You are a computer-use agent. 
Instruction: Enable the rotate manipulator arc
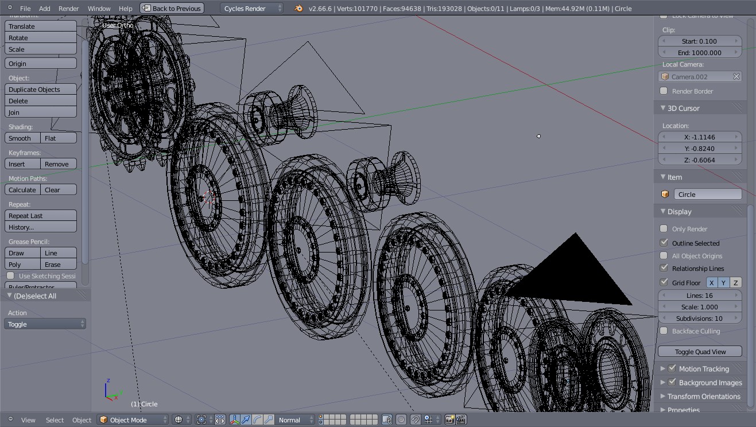(x=257, y=420)
